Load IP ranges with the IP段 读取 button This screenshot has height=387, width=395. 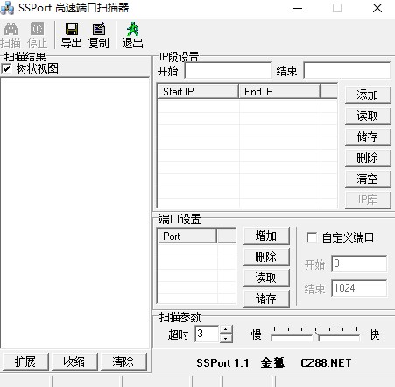click(368, 116)
